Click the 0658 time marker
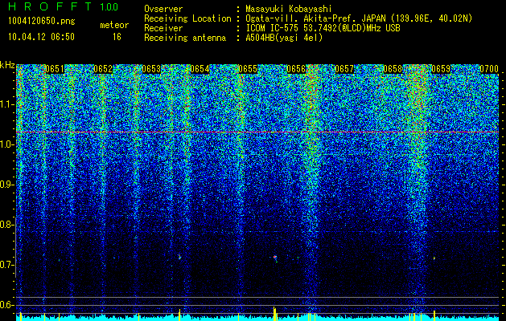 tap(393, 69)
